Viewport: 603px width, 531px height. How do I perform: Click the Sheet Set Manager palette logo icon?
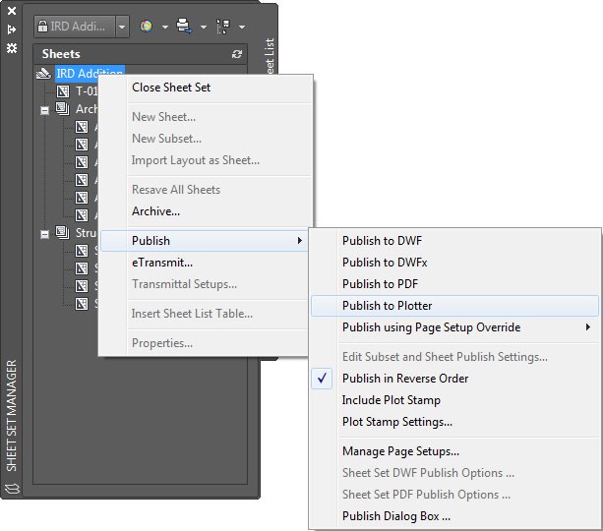pyautogui.click(x=12, y=489)
